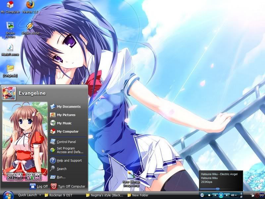Select the Shuko Audio desktop icon
265x199 pixels.
[30, 28]
